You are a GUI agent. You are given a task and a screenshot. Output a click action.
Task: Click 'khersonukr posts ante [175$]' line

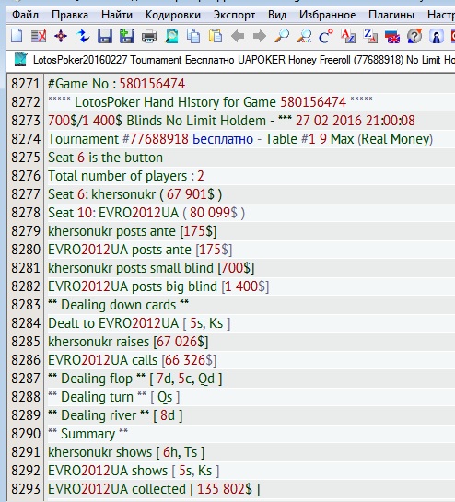[x=133, y=231]
